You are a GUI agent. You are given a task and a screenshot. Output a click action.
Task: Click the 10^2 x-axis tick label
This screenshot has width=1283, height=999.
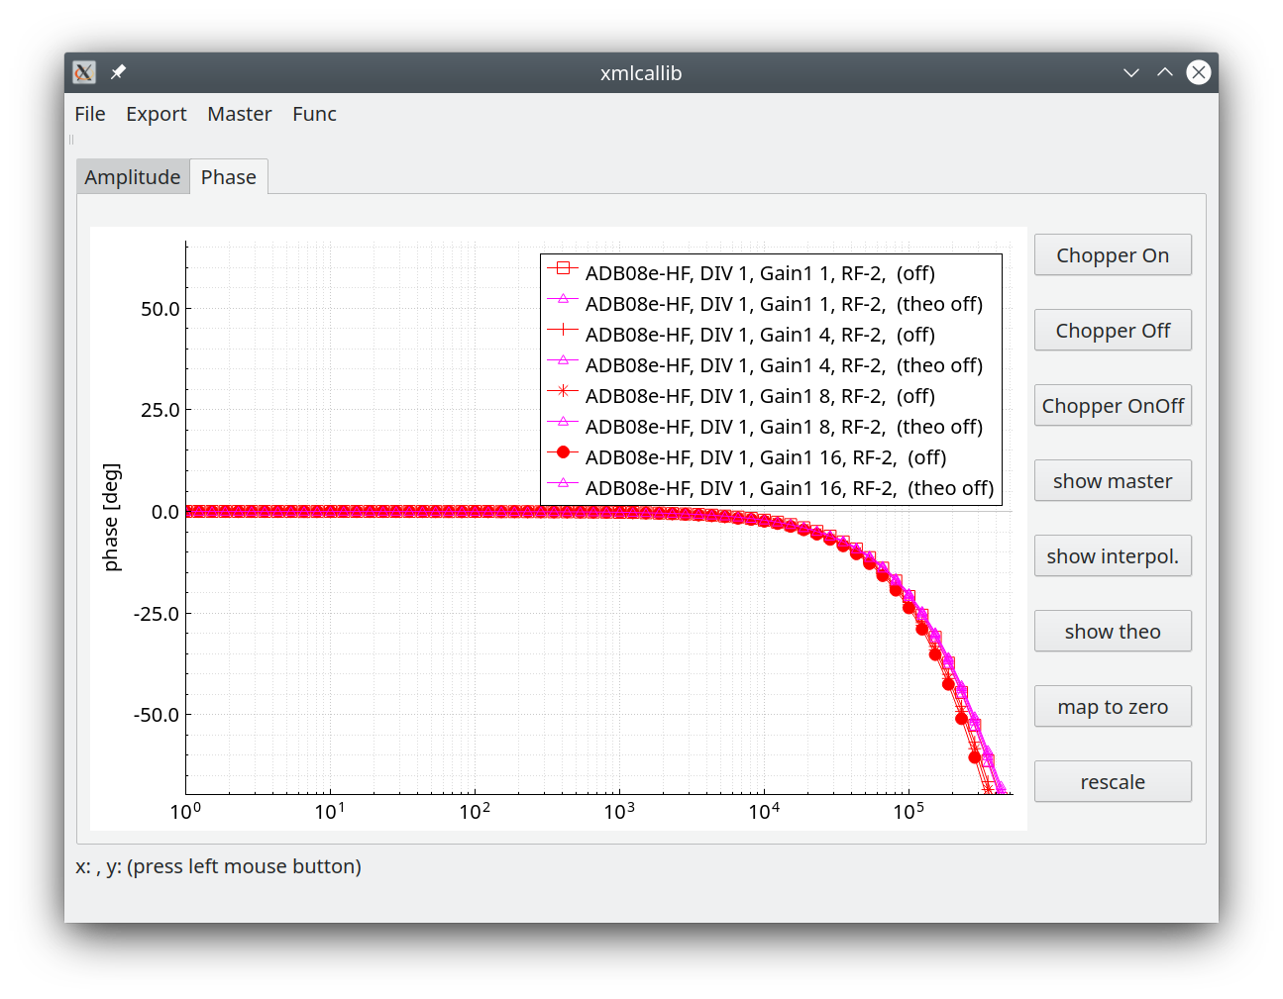click(x=475, y=811)
